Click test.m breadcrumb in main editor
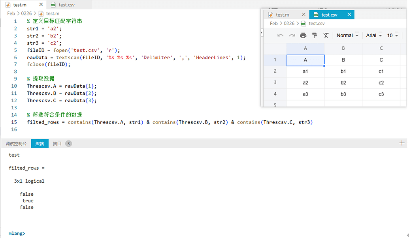The height and width of the screenshot is (249, 409). coord(53,13)
